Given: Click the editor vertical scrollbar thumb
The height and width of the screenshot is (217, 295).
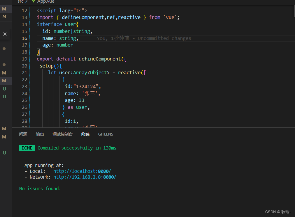Looking at the screenshot, I should 294,11.
